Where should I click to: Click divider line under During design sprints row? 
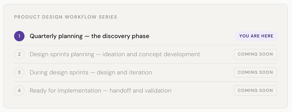click(x=145, y=82)
